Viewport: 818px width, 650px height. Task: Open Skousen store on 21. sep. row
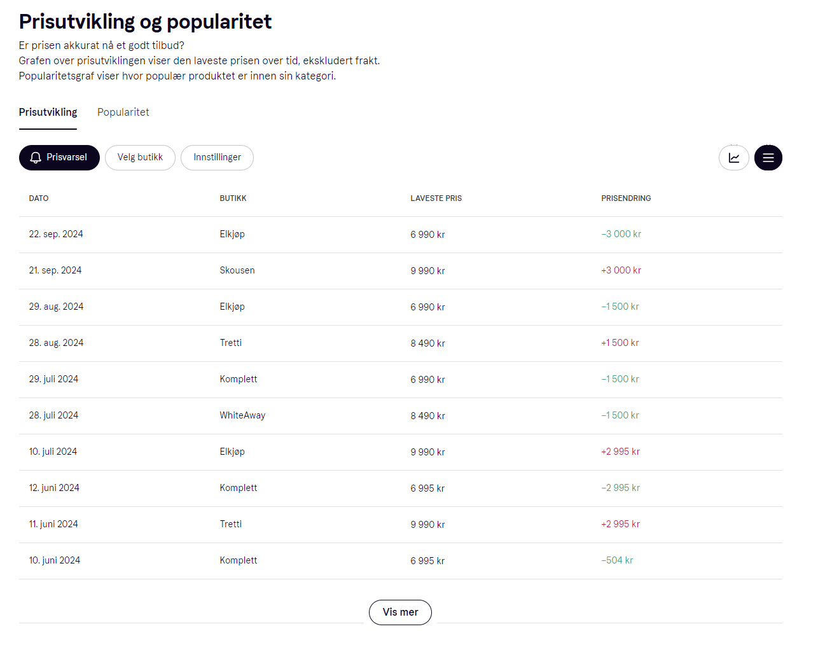tap(237, 270)
